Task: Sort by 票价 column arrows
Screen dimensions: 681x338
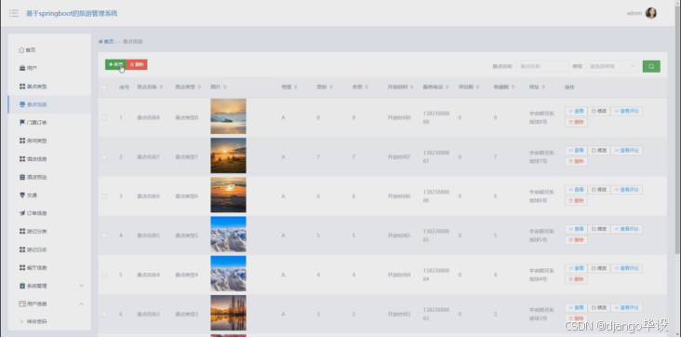Action: pos(331,88)
